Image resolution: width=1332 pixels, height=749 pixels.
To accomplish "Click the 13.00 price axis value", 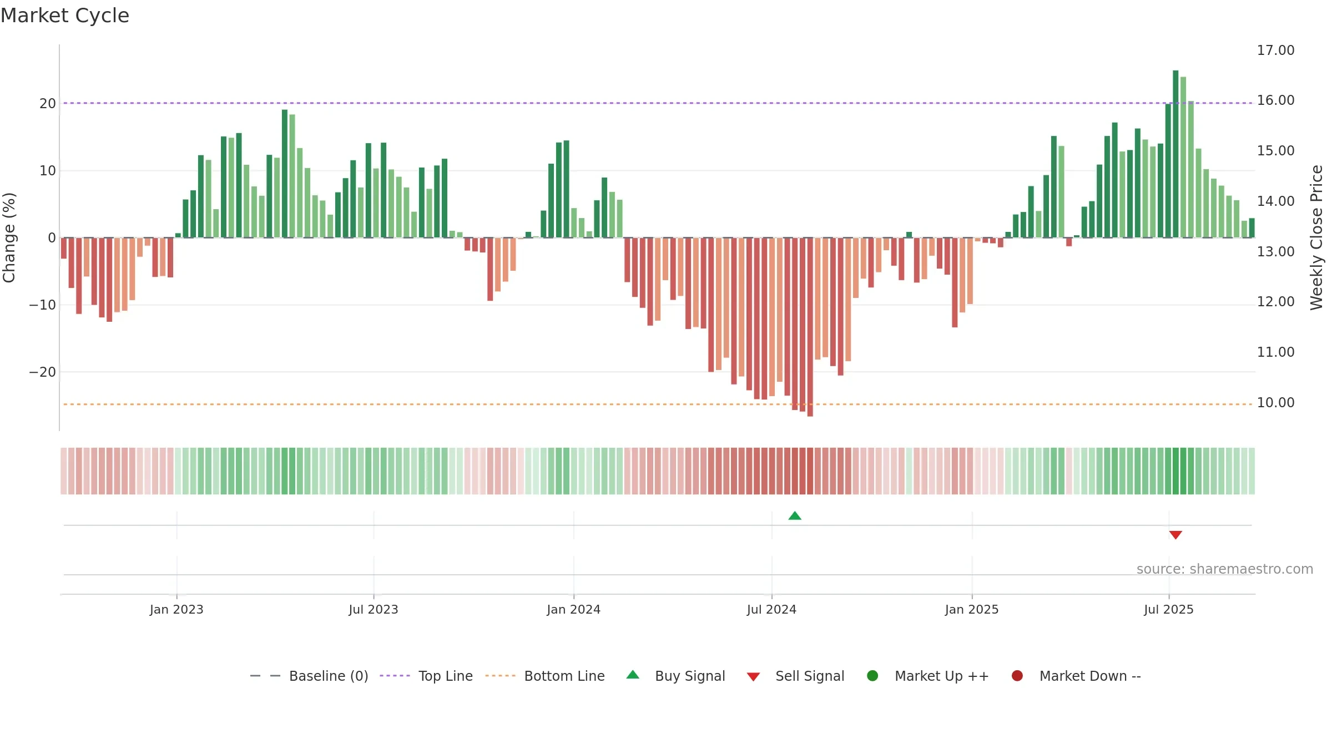I will (x=1275, y=251).
